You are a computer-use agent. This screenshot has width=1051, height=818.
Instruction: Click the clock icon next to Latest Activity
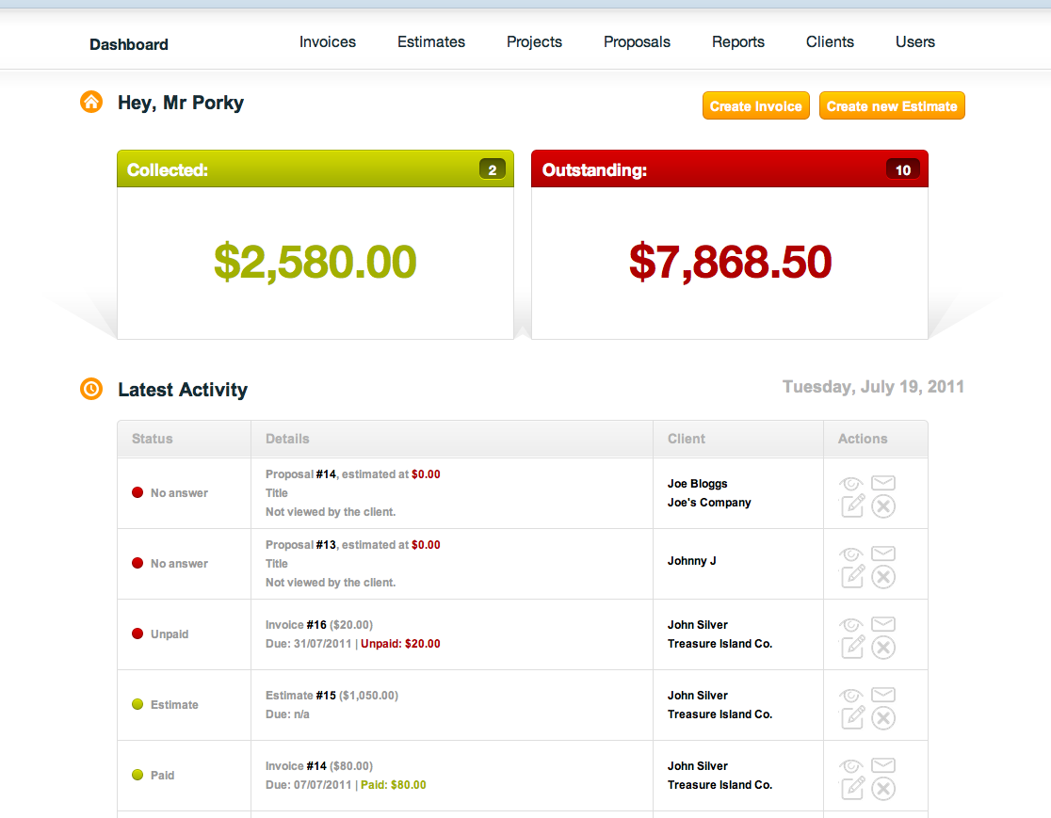[x=91, y=389]
